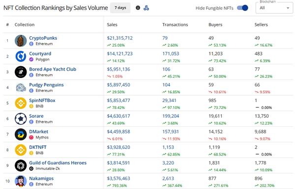
Task: Click SpinNFTBox transactions count 29,341
Action: (169, 100)
